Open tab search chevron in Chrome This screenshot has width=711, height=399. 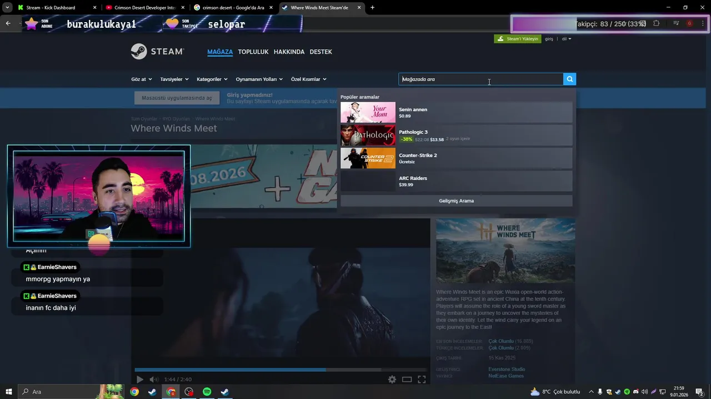[x=7, y=8]
